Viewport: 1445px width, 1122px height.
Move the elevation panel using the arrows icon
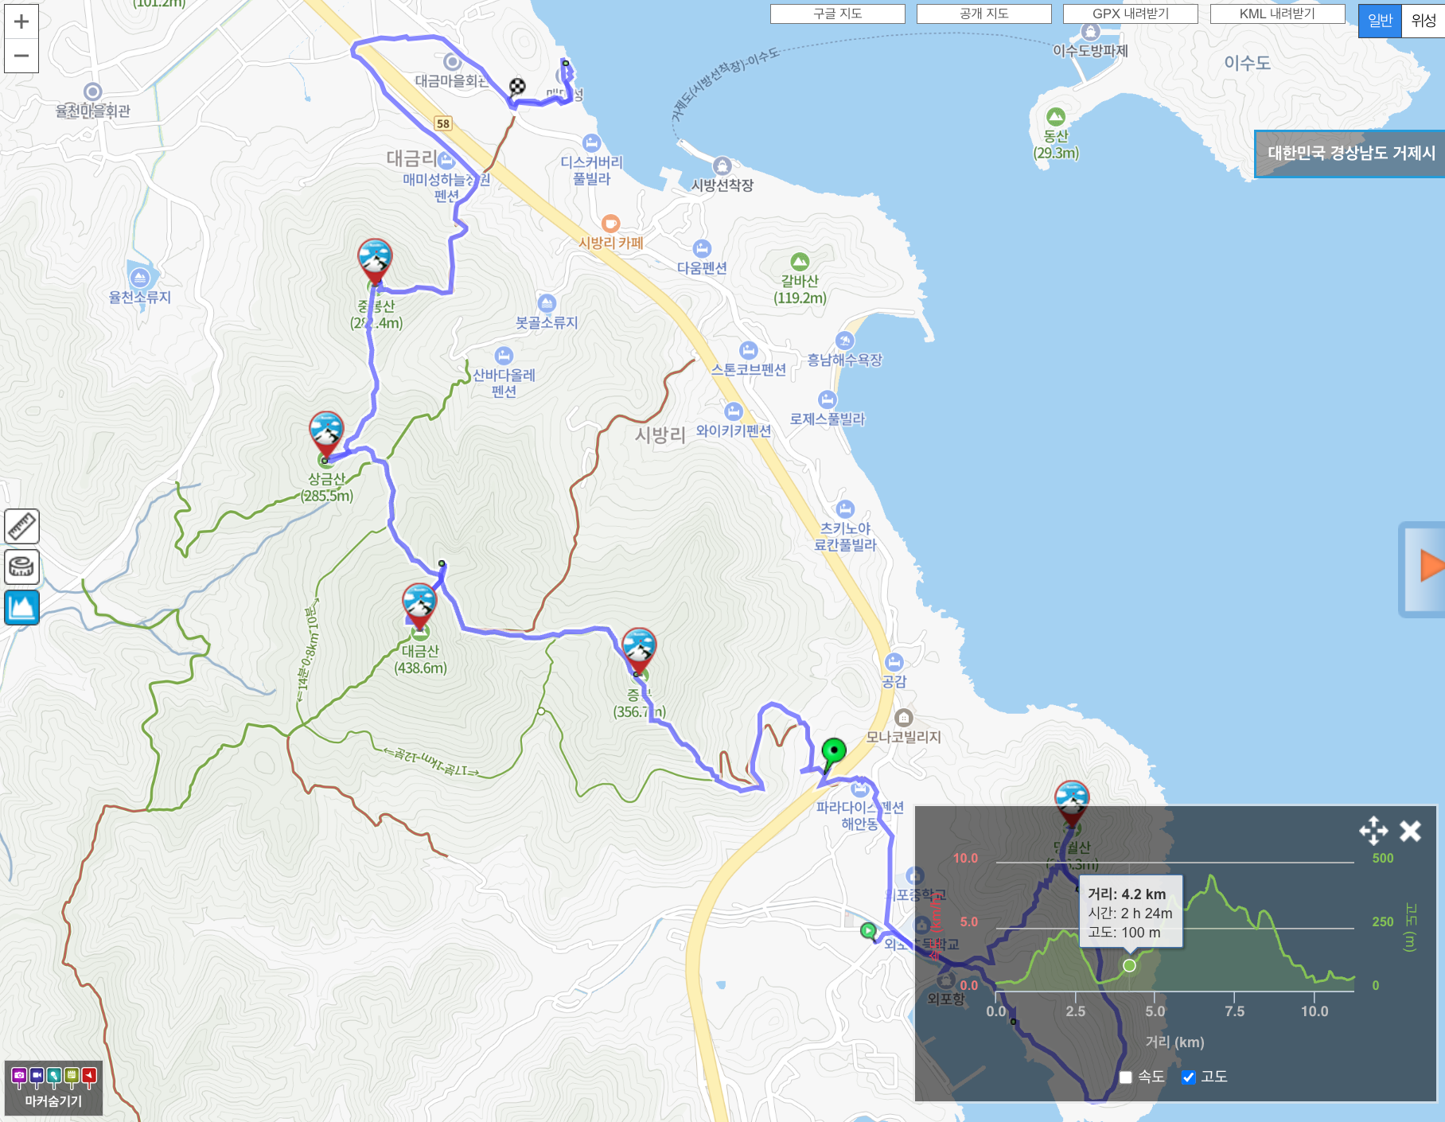coord(1373,831)
